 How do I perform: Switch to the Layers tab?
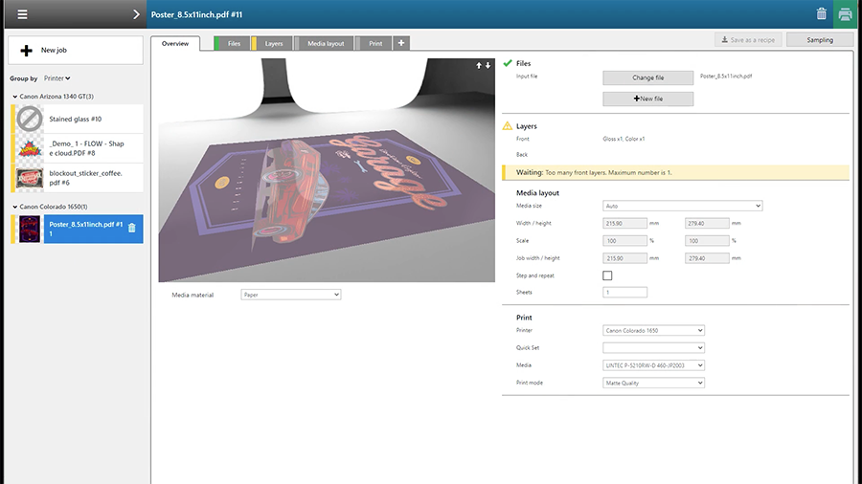tap(273, 43)
